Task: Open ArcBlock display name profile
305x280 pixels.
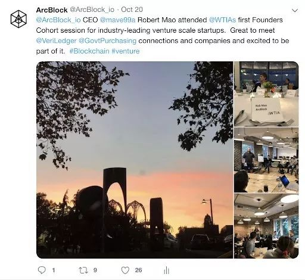Action: (x=52, y=10)
